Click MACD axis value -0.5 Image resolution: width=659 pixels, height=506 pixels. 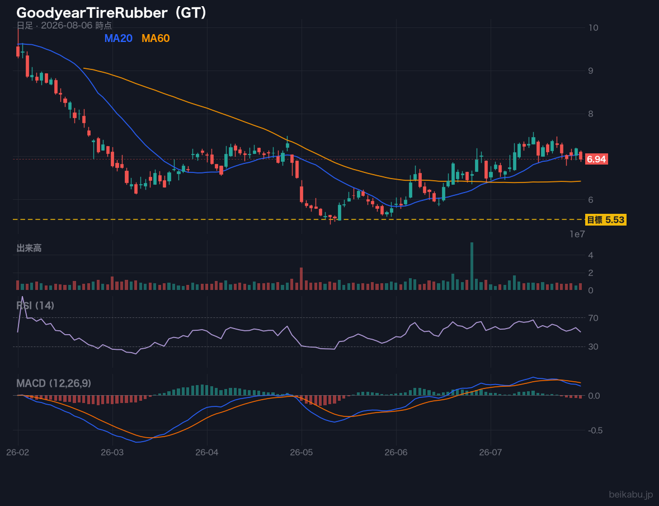595,430
